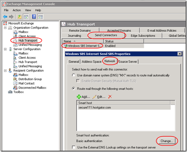Open the Help question-mark toolbar icon
The image size is (187, 152).
coord(34,17)
